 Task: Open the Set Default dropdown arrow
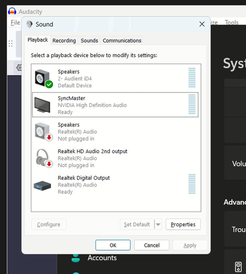(158, 224)
